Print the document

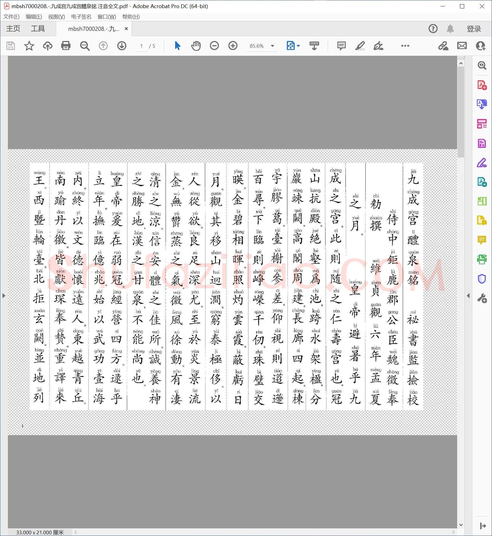tap(66, 46)
